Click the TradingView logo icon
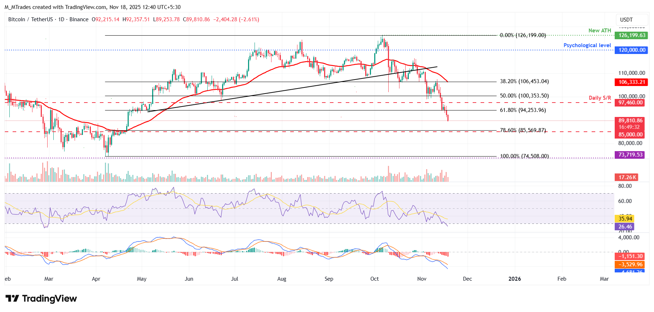 [x=12, y=299]
